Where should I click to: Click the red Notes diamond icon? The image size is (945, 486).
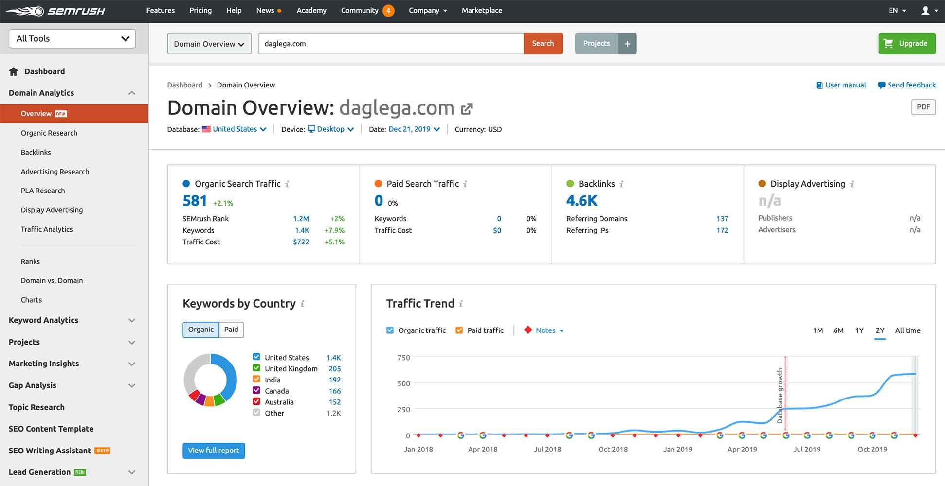527,330
